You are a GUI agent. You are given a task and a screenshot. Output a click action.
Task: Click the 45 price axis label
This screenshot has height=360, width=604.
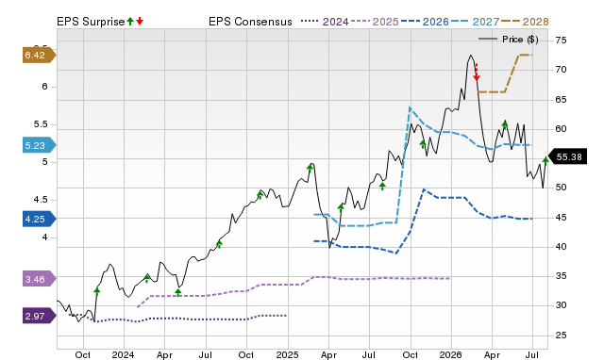(x=561, y=218)
